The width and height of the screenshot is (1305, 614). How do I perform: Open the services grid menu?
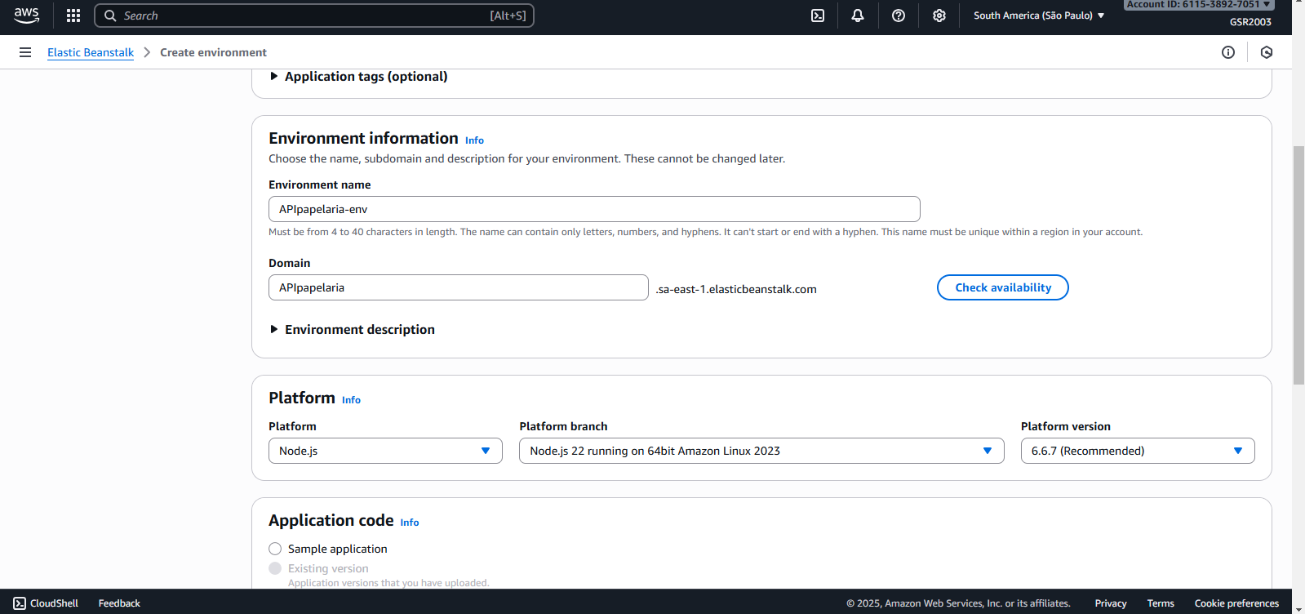point(73,16)
